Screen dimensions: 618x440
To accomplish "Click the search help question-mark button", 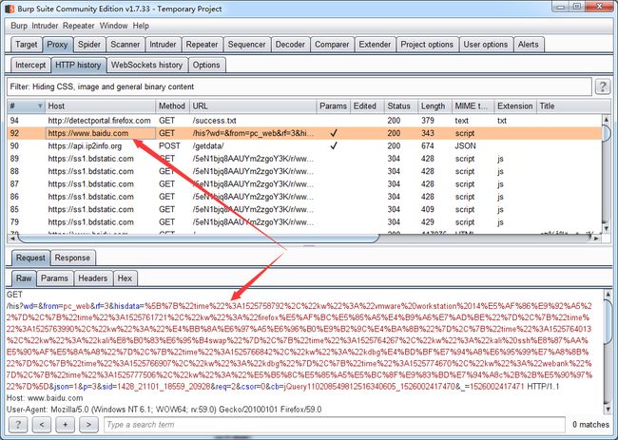I will click(x=18, y=425).
